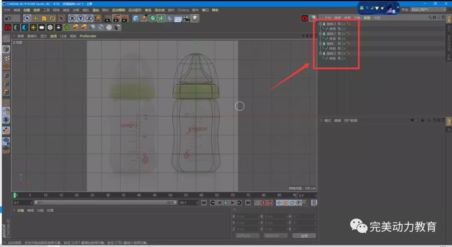The image size is (452, 247).
Task: Click the 应用 apply button
Action: (304, 236)
